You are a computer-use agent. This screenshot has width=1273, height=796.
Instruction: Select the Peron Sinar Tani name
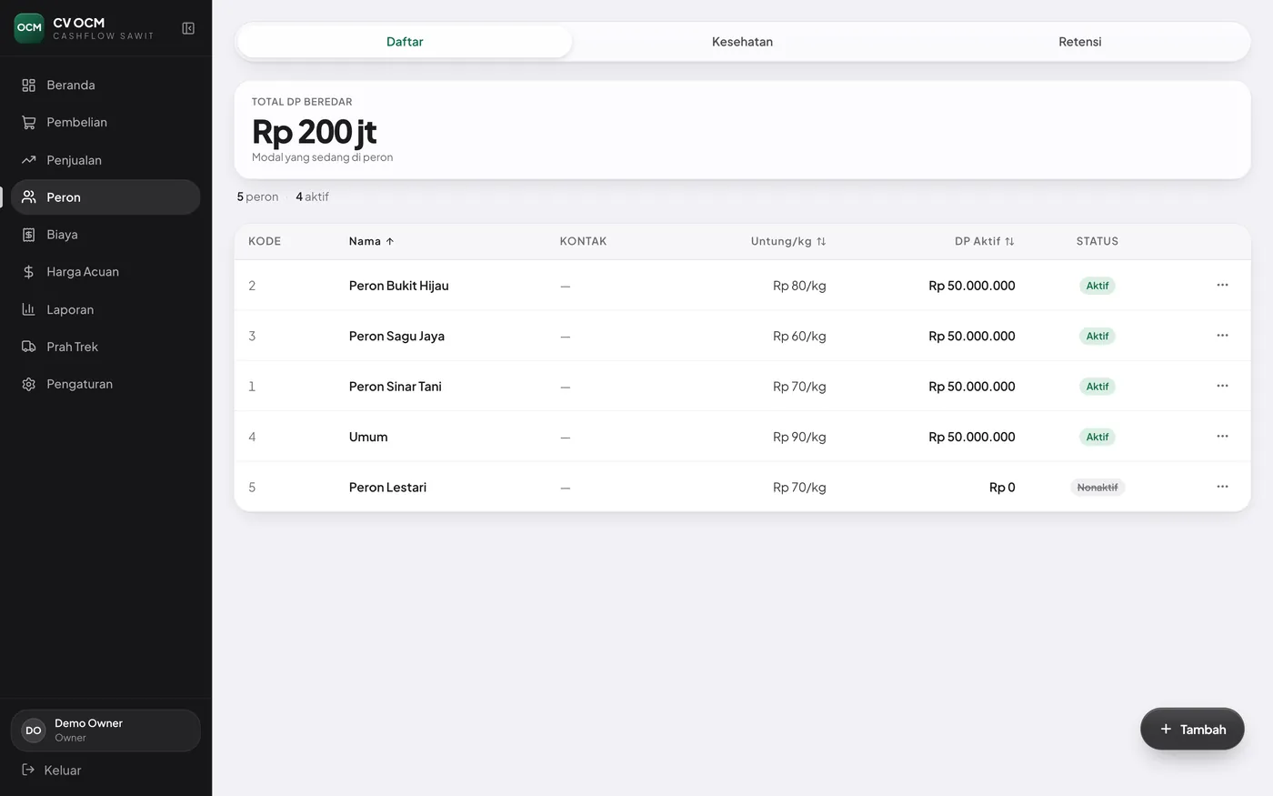point(396,387)
